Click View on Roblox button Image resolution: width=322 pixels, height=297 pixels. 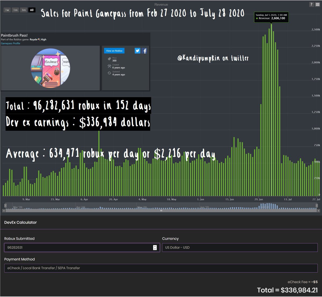point(114,51)
